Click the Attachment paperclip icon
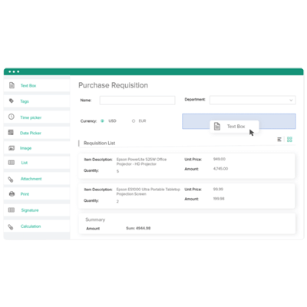The image size is (307, 307). (x=11, y=180)
